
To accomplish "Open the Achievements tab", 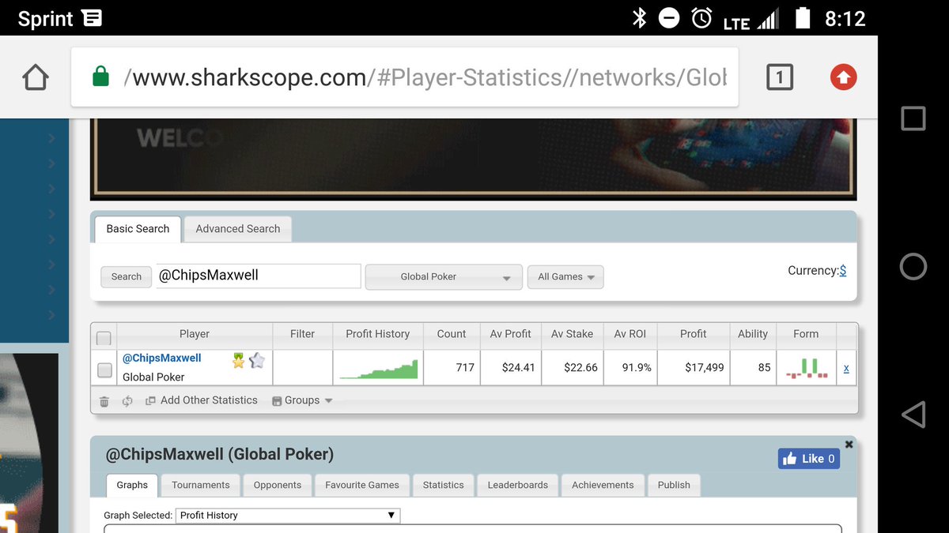I will coord(603,485).
